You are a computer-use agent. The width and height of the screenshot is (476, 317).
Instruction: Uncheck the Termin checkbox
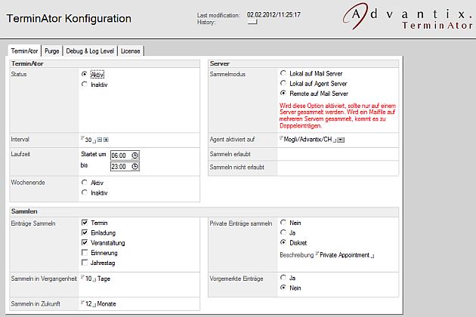(x=85, y=223)
